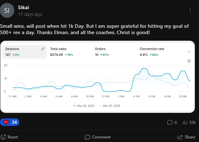Click the red heart reaction pill
Screen dimensions: 199x142
(x=10, y=122)
